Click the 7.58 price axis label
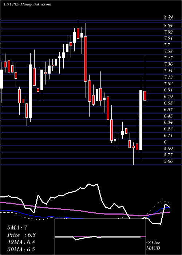Screen dimensions: 182x255 pyautogui.click(x=169, y=51)
